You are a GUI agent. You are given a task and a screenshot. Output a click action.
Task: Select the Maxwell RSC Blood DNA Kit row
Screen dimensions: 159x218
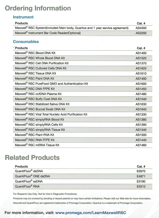83,53
